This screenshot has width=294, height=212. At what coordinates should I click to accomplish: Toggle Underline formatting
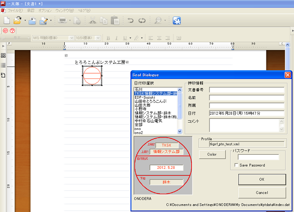tap(125, 38)
